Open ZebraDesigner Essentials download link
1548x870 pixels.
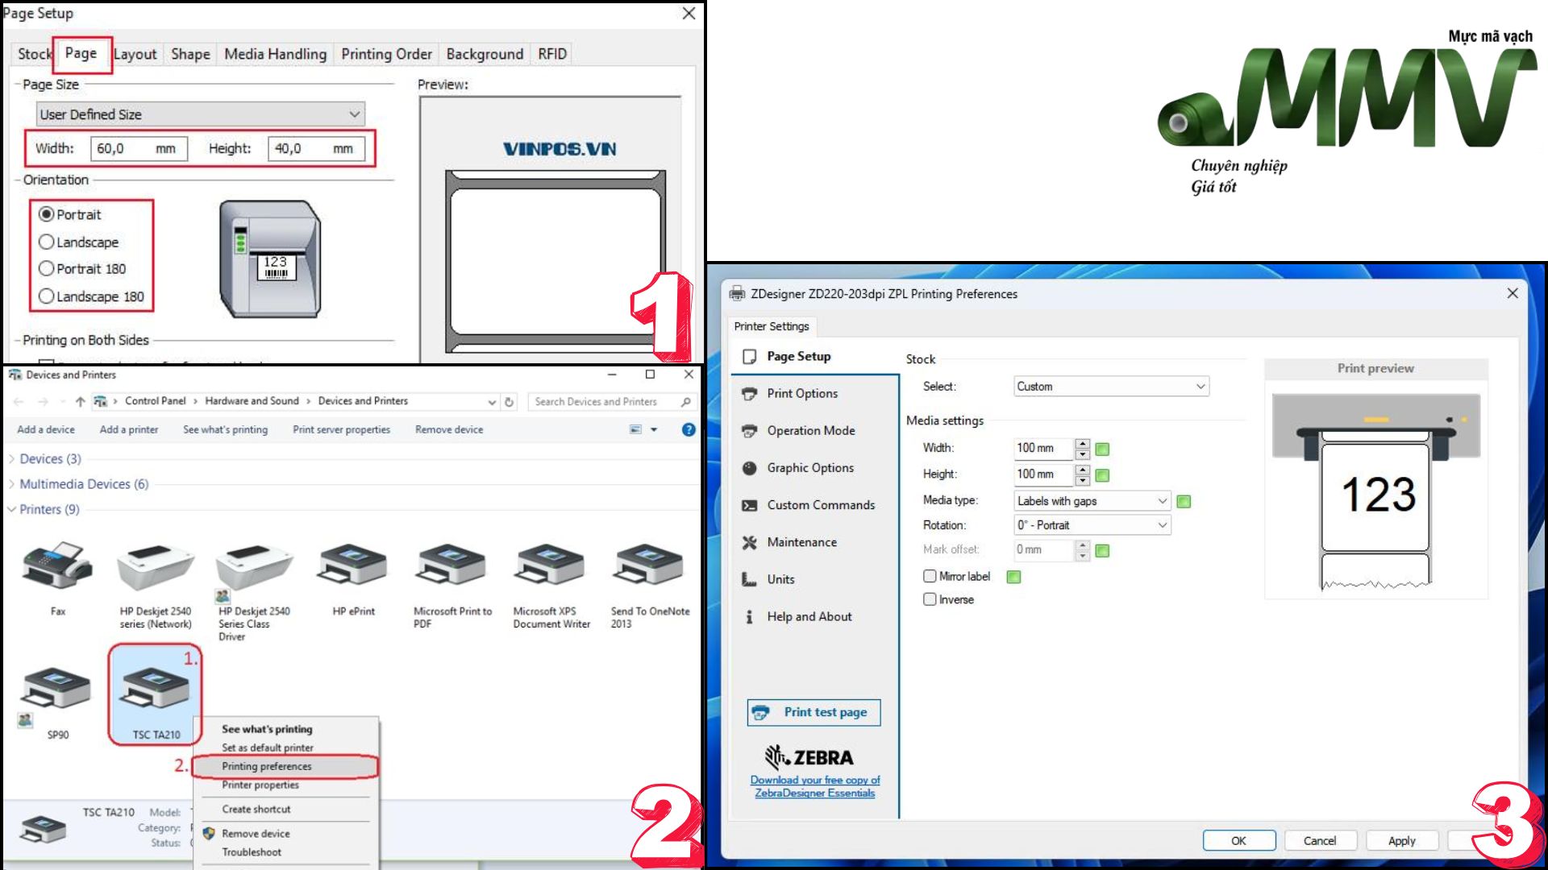(814, 786)
